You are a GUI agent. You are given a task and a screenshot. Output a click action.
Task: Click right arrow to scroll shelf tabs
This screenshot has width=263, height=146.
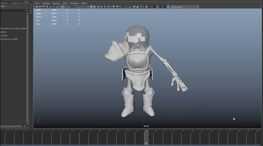[28, 3]
